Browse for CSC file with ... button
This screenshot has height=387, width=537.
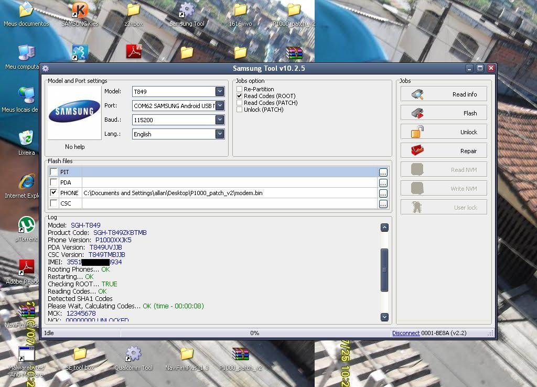[x=383, y=204]
